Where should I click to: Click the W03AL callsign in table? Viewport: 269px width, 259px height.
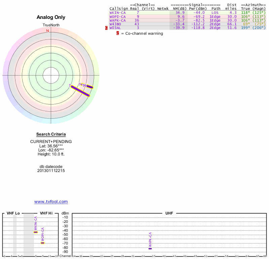coord(115,28)
